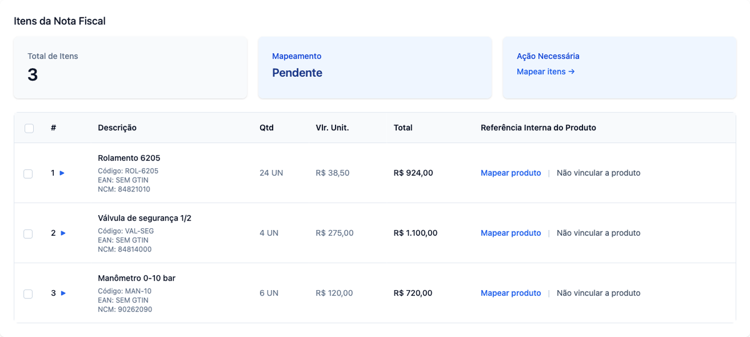Image resolution: width=750 pixels, height=337 pixels.
Task: Click the Itens da Nota Fiscal heading
Action: tap(59, 21)
